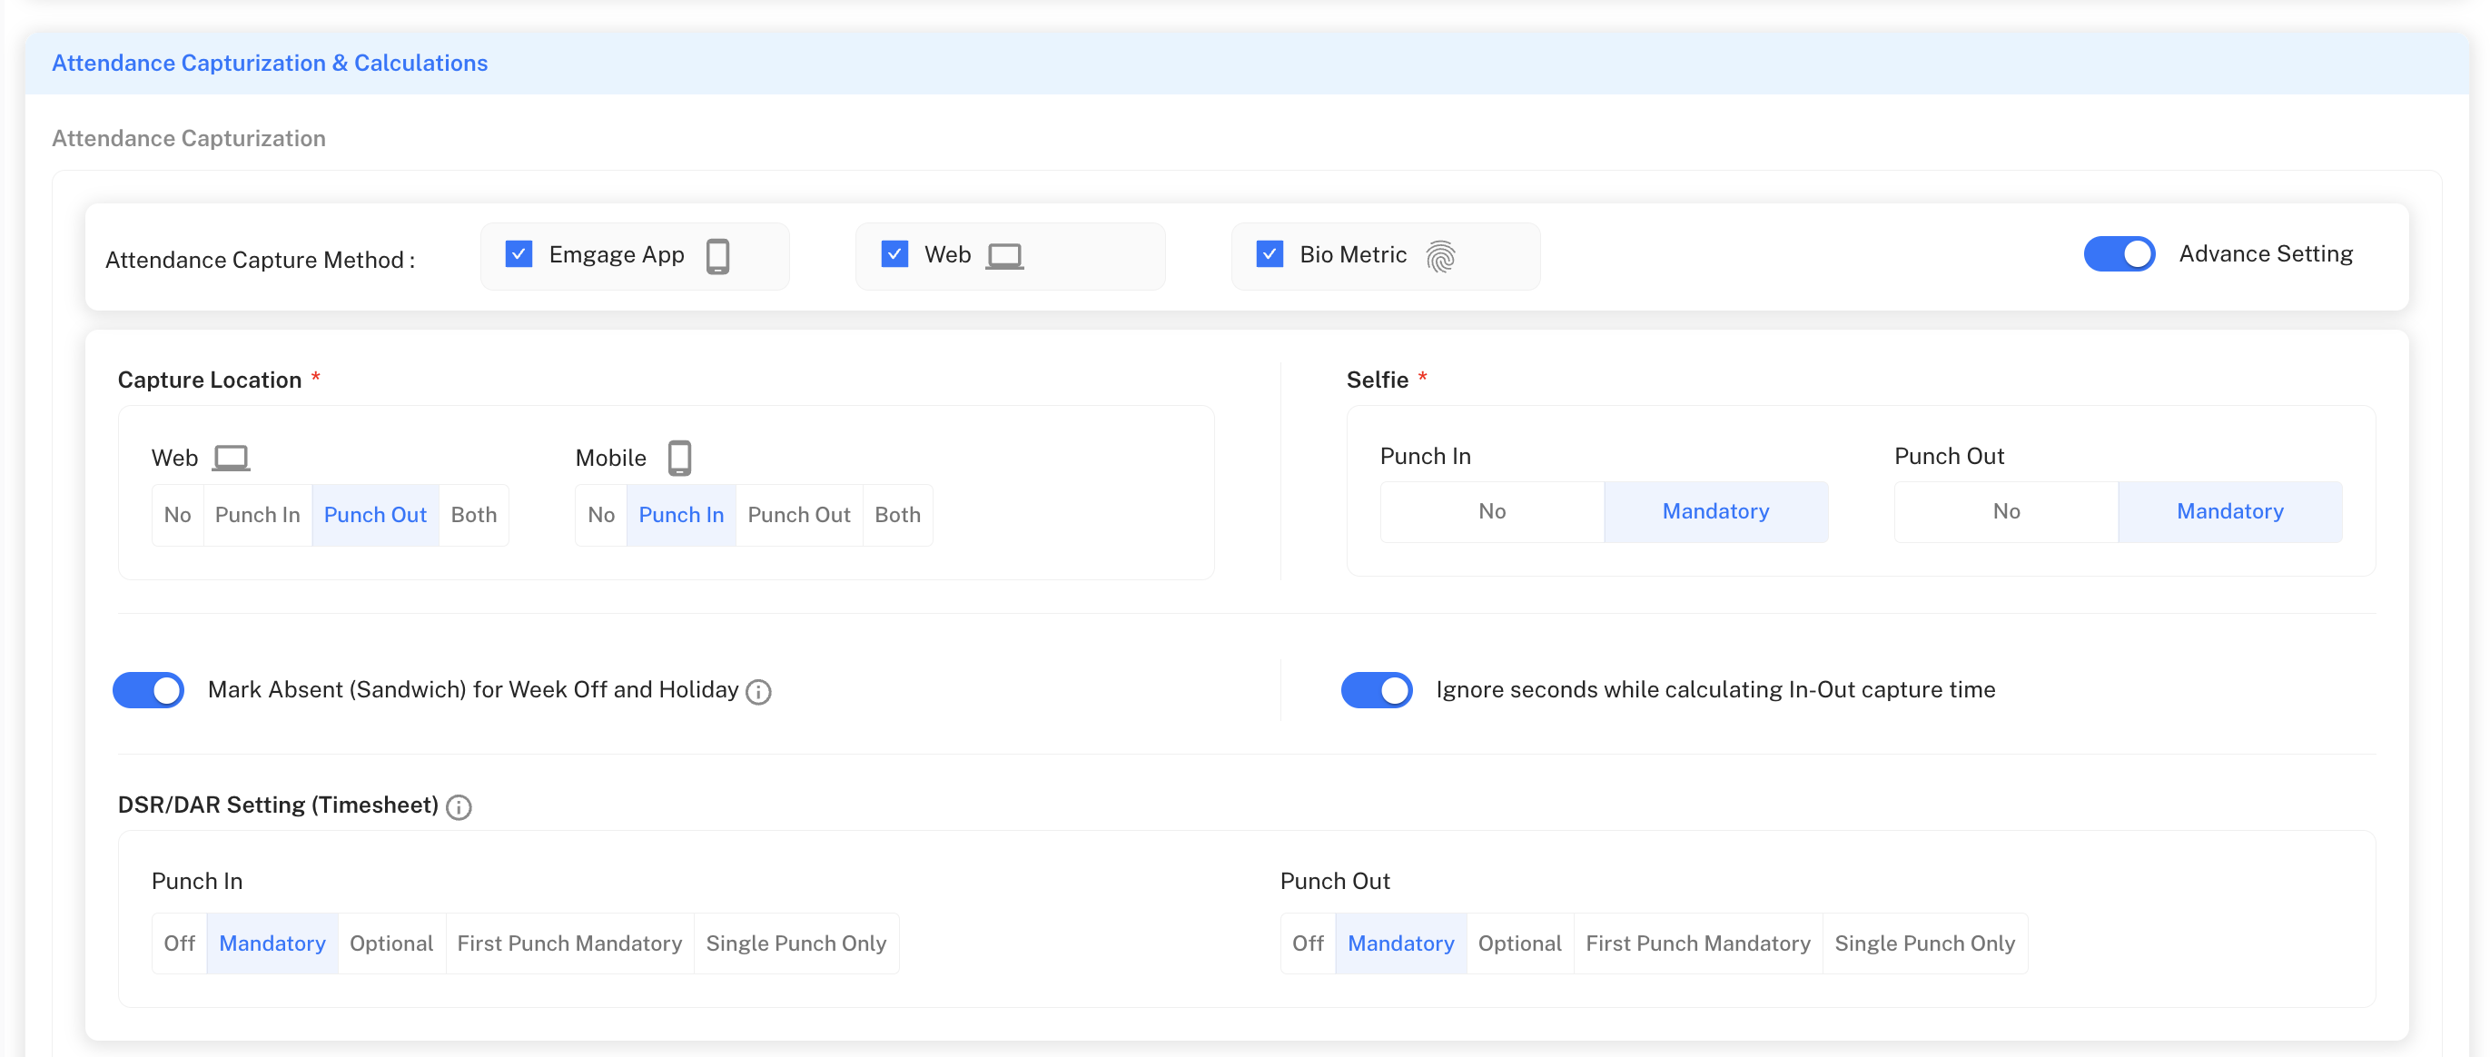Set Selfie Punch Out to No
Viewport: 2490px width, 1057px height.
[x=2007, y=511]
